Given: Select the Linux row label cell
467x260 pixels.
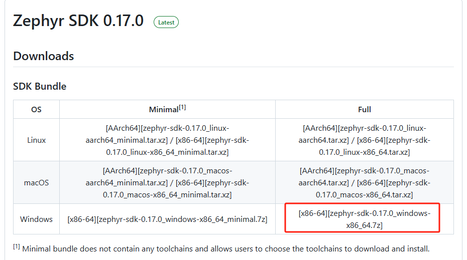Looking at the screenshot, I should coord(36,140).
